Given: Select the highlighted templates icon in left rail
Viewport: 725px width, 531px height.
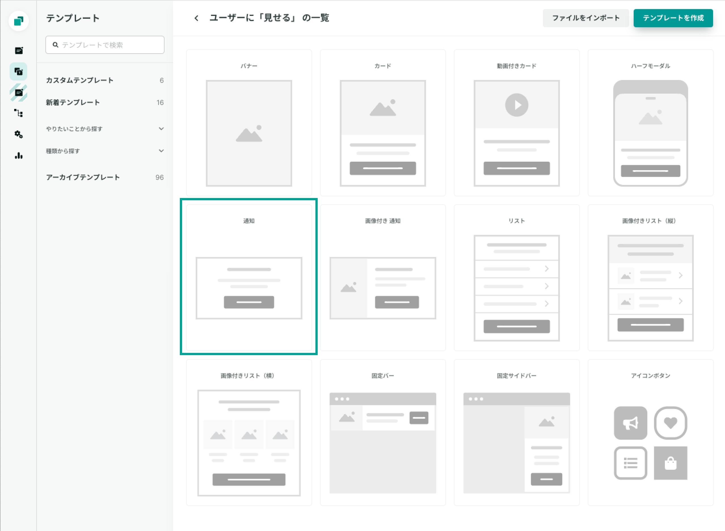Looking at the screenshot, I should pyautogui.click(x=19, y=71).
